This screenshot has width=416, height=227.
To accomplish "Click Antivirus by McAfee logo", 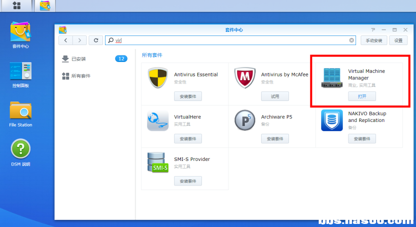I will point(244,78).
